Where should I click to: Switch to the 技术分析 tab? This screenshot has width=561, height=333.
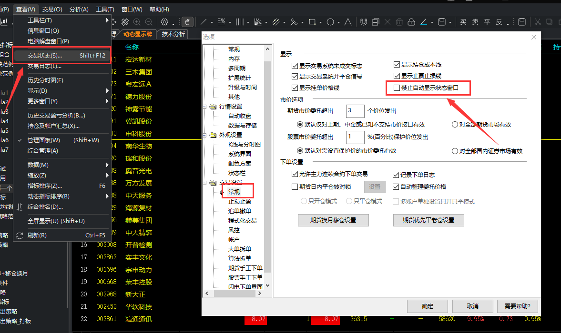[x=173, y=34]
